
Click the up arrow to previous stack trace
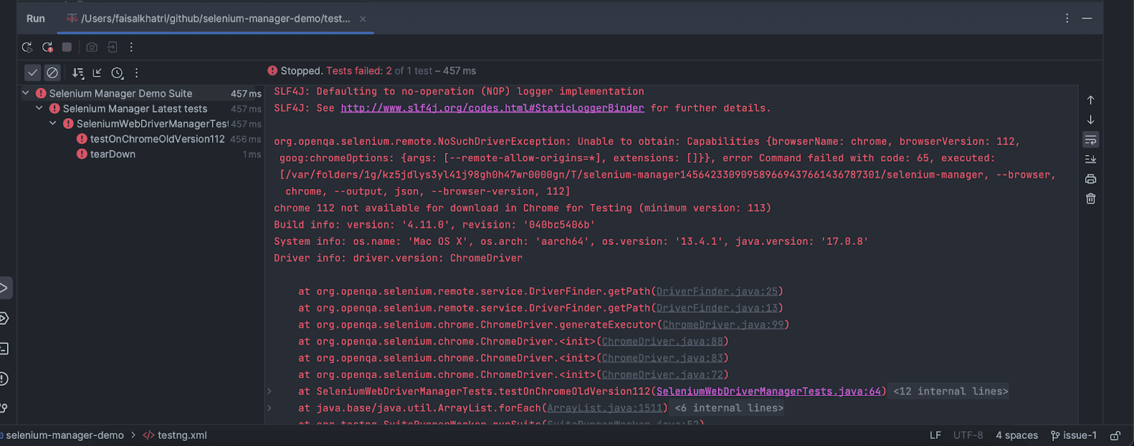[1091, 101]
